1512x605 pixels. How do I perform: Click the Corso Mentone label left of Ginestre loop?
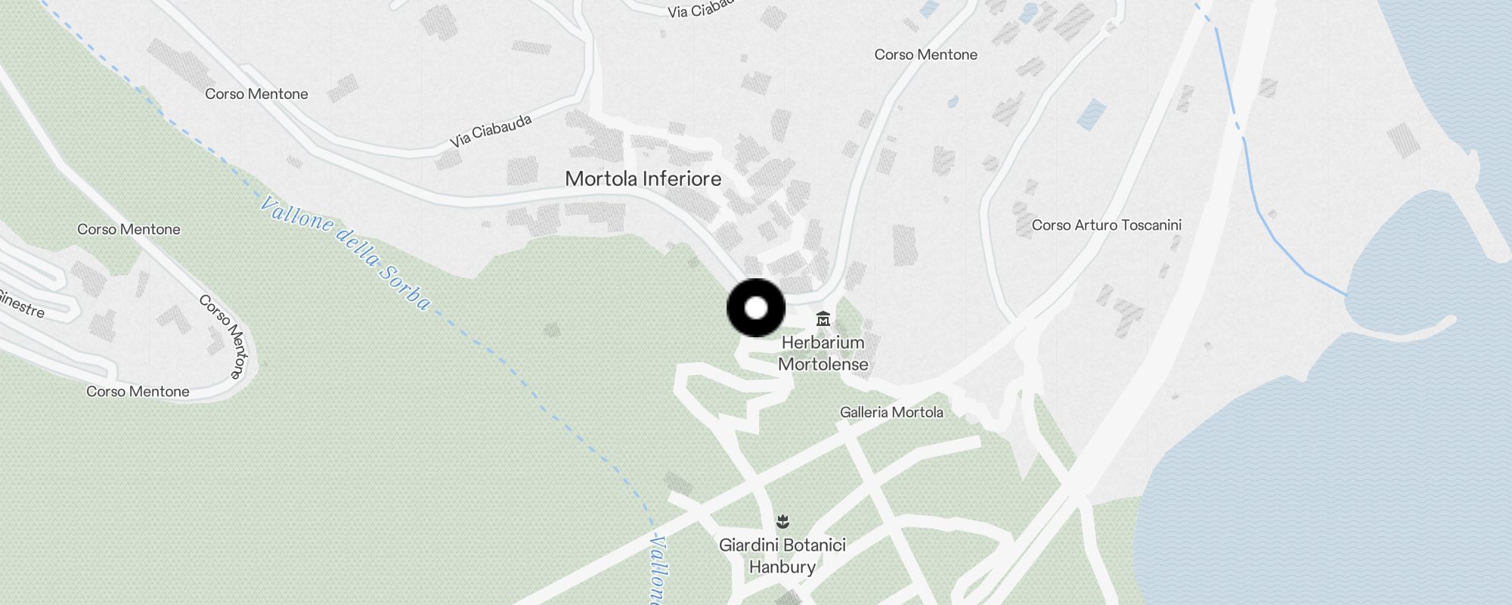[x=129, y=229]
